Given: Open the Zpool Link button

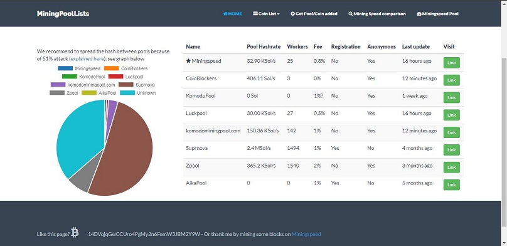Looking at the screenshot, I should coord(451,168).
